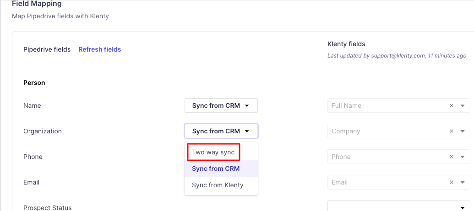The height and width of the screenshot is (211, 474).
Task: Expand the Company field dropdown arrow
Action: pyautogui.click(x=463, y=131)
